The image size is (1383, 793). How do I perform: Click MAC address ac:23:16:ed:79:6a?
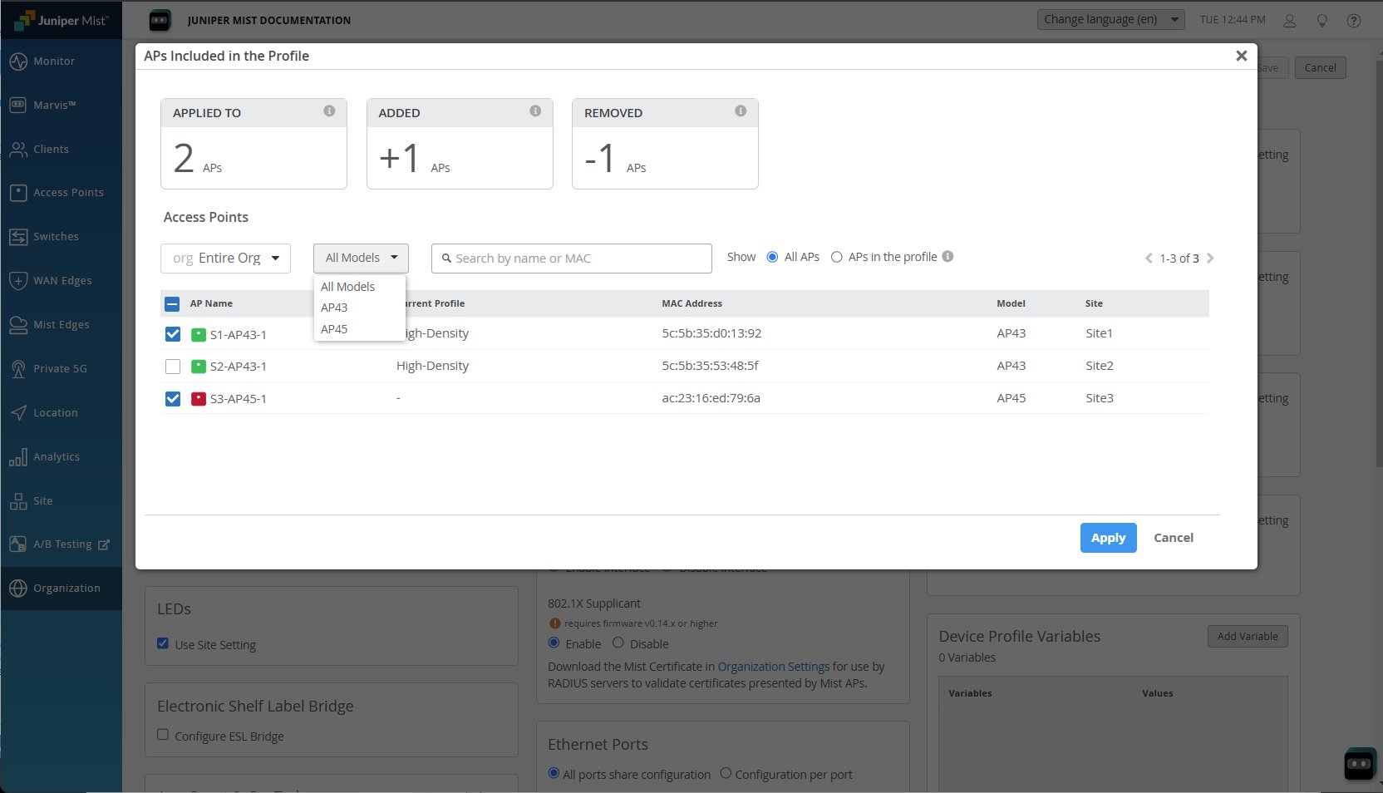tap(711, 398)
